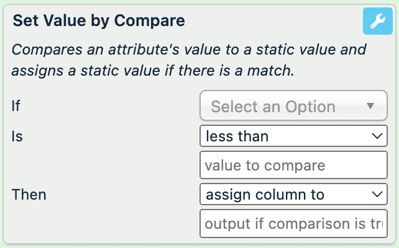This screenshot has width=399, height=248.
Task: Click the 'assign column to' text in the action select
Action: (x=265, y=195)
